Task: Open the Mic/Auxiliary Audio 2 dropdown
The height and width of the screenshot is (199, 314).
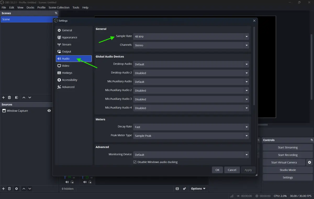Action: (191, 90)
